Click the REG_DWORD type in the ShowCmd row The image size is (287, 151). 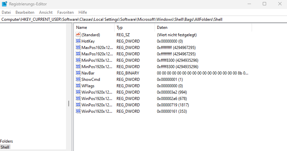point(128,80)
